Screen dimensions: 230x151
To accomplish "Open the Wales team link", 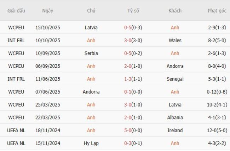I will 175,41.
